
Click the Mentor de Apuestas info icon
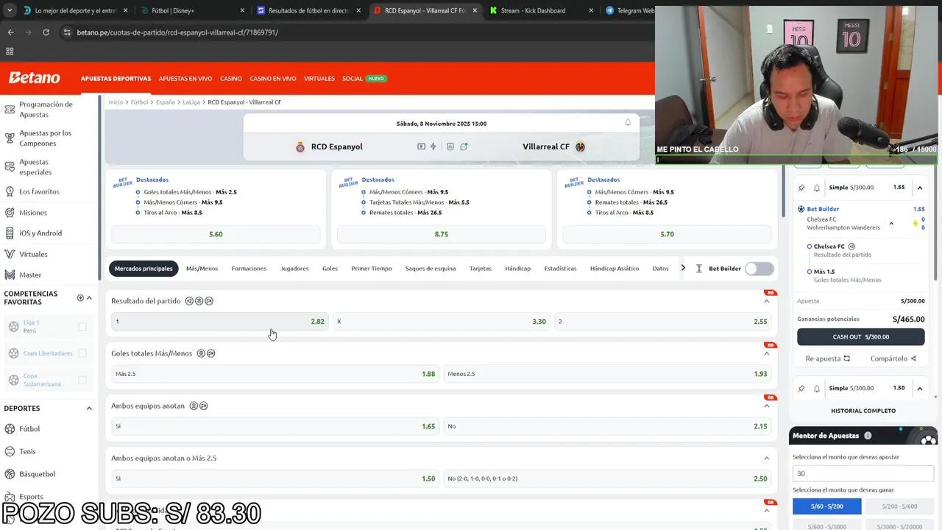click(x=868, y=436)
